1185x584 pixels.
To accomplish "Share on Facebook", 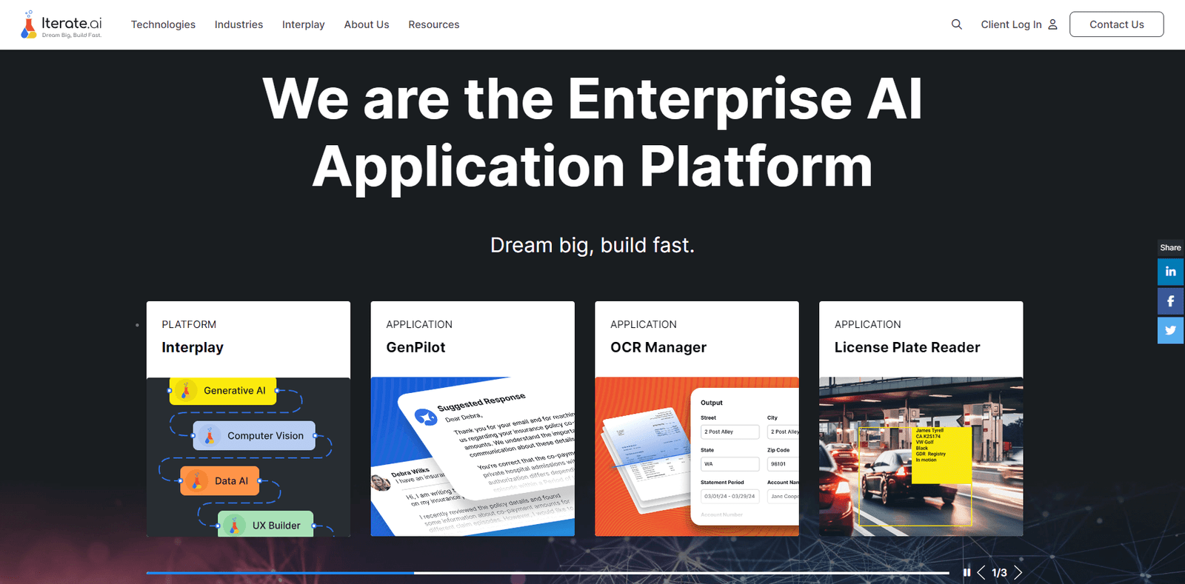I will [x=1170, y=301].
